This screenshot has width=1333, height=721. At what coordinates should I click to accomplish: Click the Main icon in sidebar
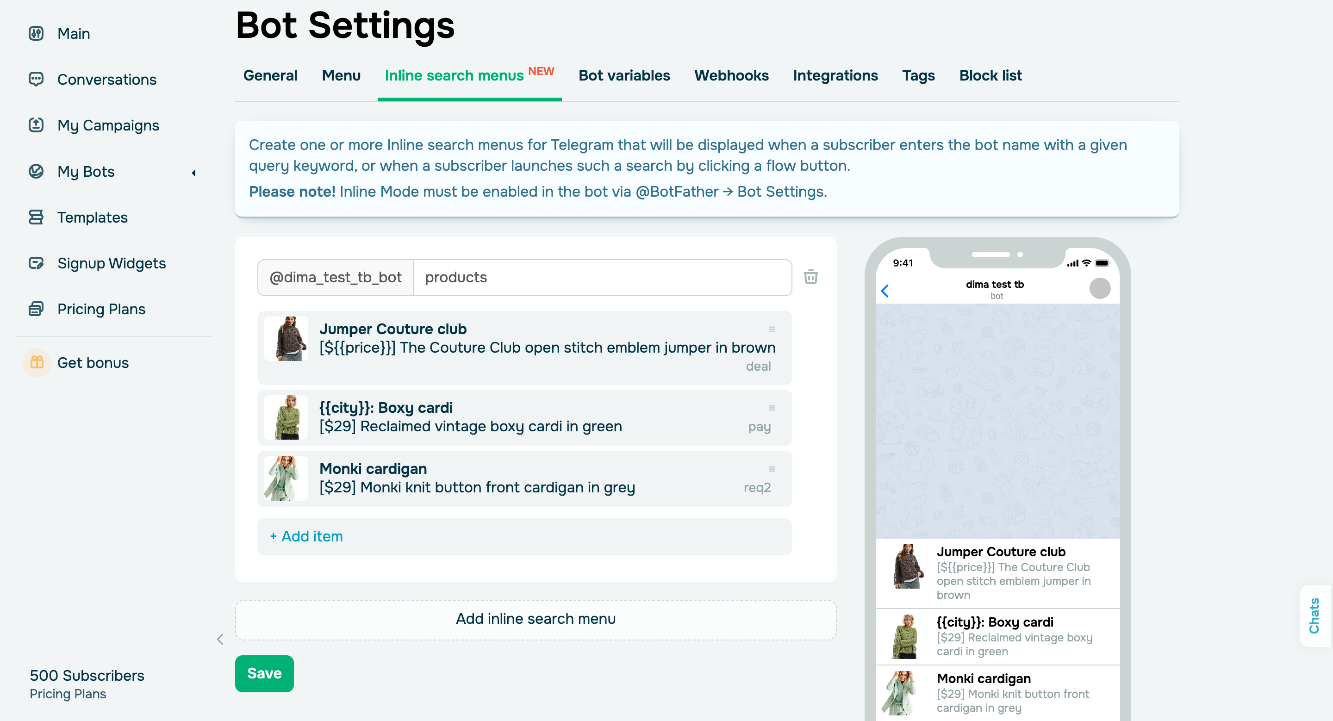(36, 33)
